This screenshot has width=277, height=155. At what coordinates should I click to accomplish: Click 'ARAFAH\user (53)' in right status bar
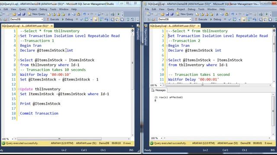pos(228,143)
